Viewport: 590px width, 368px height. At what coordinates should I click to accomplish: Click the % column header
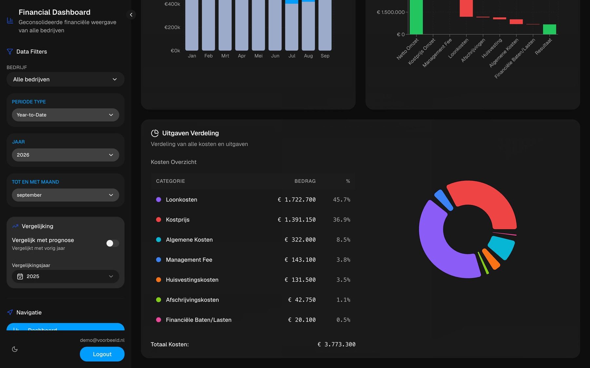click(348, 181)
